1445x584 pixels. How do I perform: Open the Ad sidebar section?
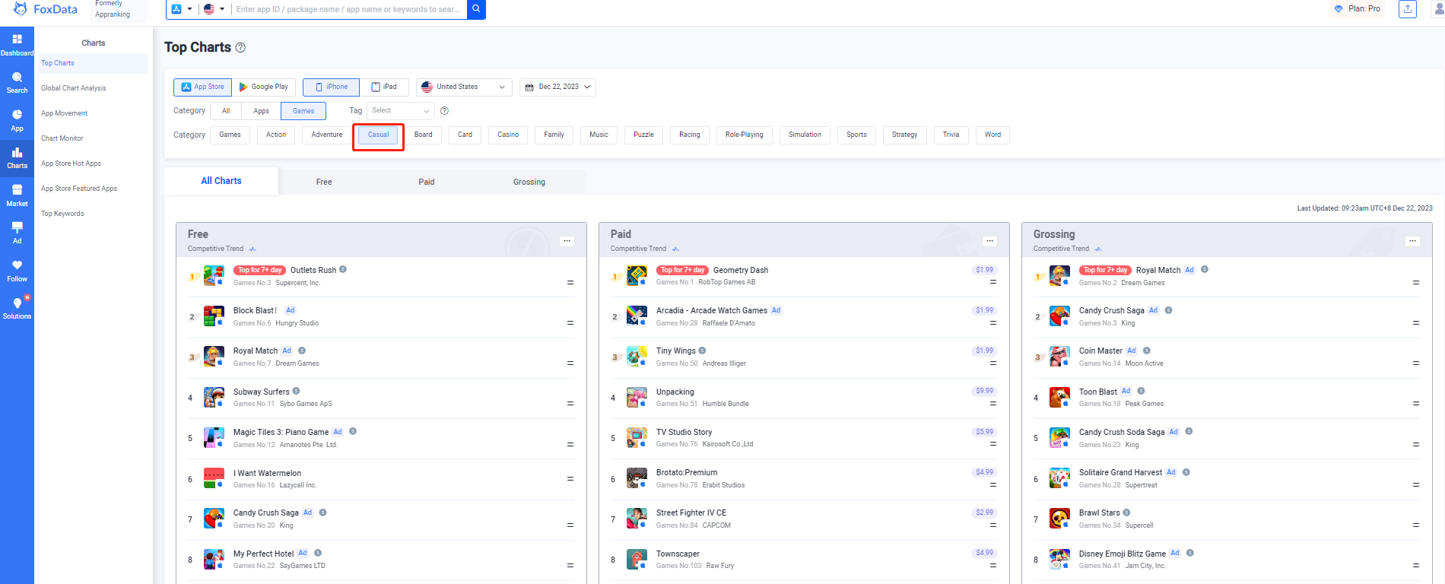coord(17,233)
